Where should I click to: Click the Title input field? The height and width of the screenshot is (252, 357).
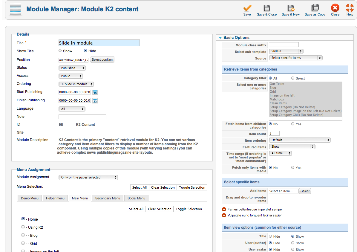(x=99, y=43)
